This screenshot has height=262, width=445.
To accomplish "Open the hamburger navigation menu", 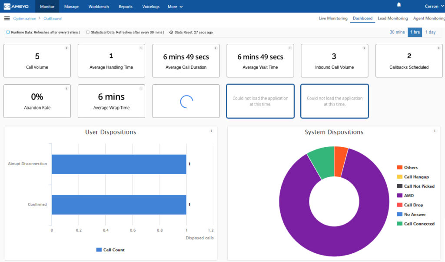I will point(7,18).
